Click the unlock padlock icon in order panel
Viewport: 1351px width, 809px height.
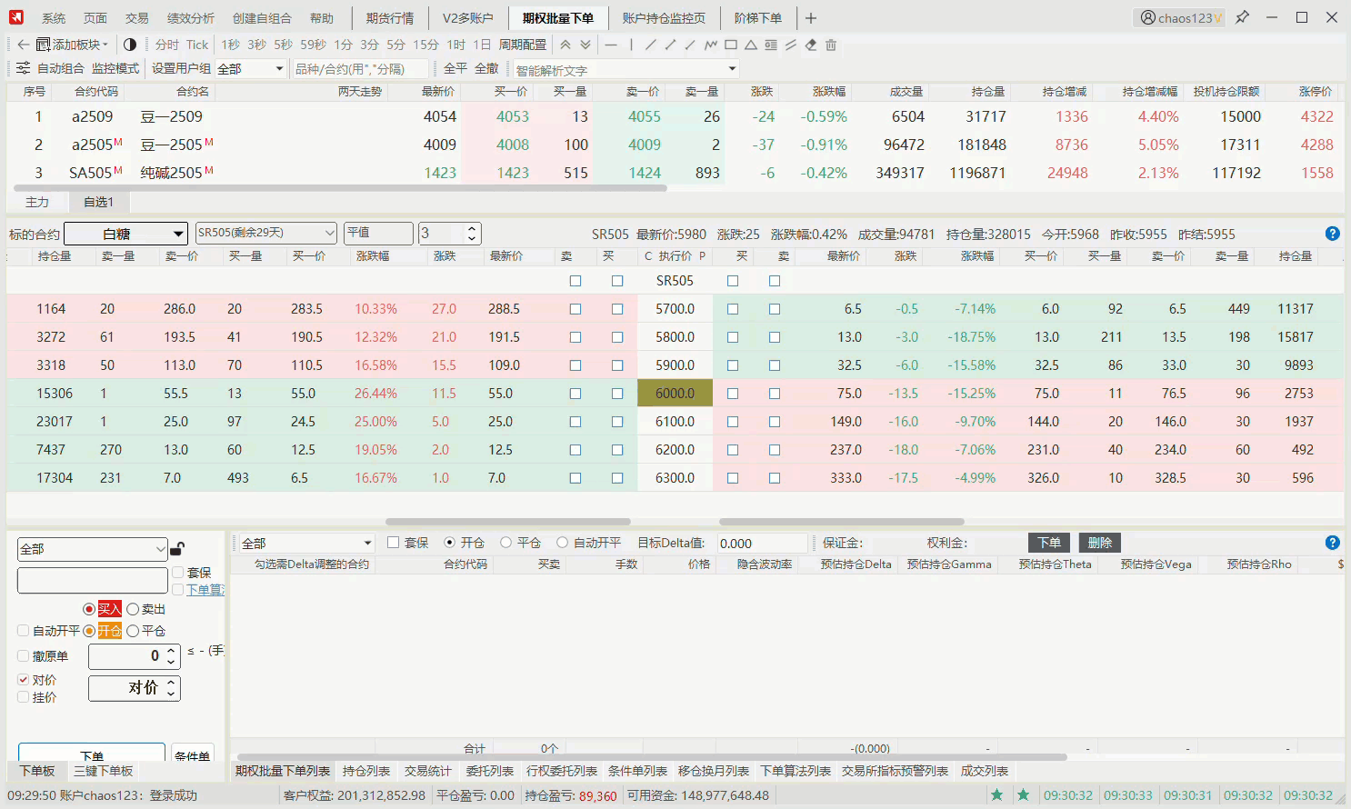[178, 549]
